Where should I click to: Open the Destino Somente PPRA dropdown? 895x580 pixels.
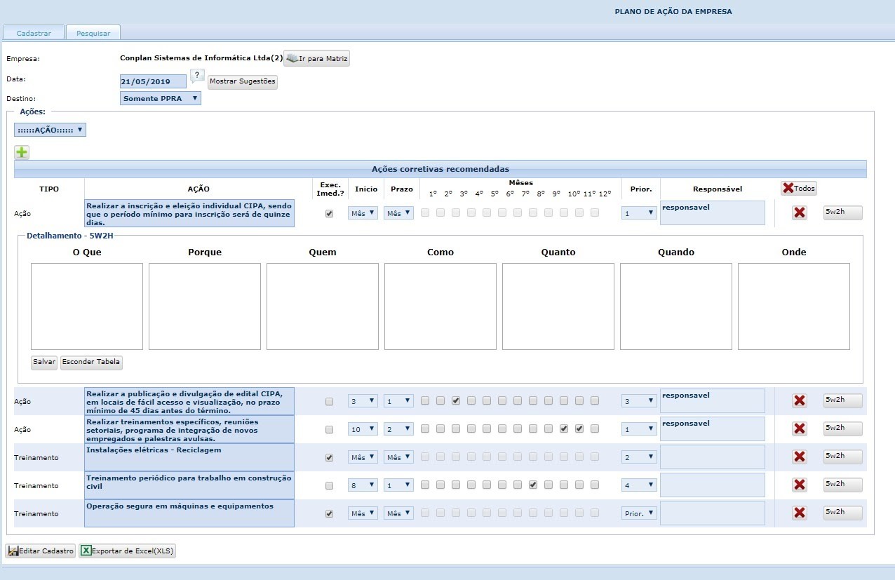[x=161, y=99]
